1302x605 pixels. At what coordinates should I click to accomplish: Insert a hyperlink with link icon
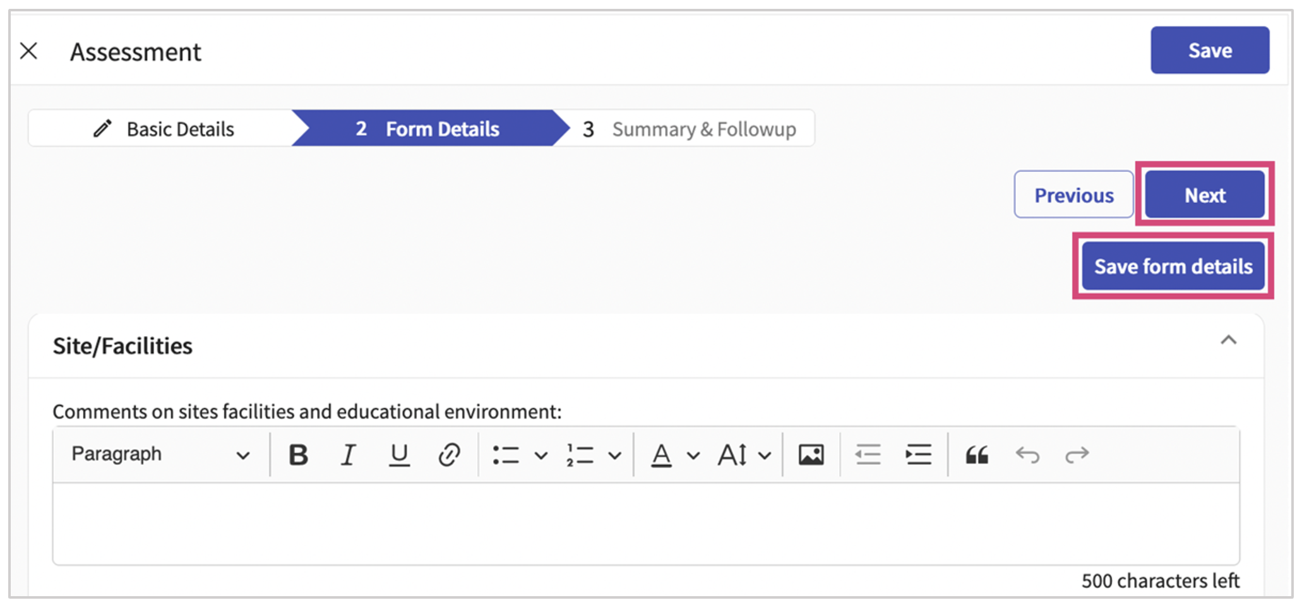449,455
